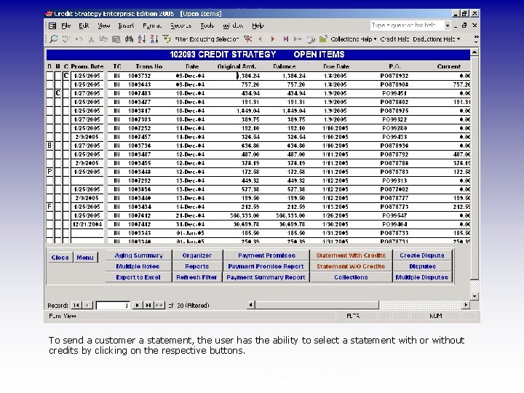Click the red next-record arrow in toolbar
The width and height of the screenshot is (524, 393).
coord(273,39)
